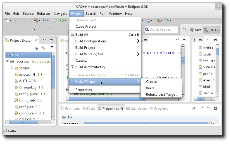Click the Previous Annotation toolbar icon

pyautogui.click(x=14, y=30)
